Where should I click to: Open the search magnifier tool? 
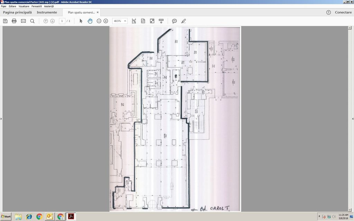click(x=32, y=21)
